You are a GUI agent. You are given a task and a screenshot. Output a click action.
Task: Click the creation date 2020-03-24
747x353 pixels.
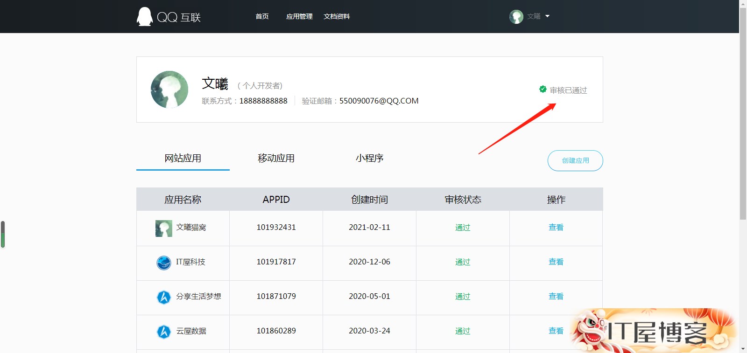tap(369, 331)
